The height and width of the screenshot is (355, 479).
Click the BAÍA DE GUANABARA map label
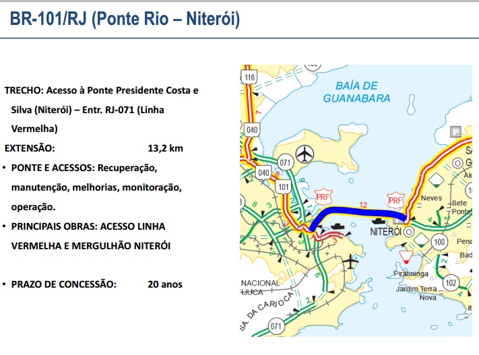tap(356, 92)
